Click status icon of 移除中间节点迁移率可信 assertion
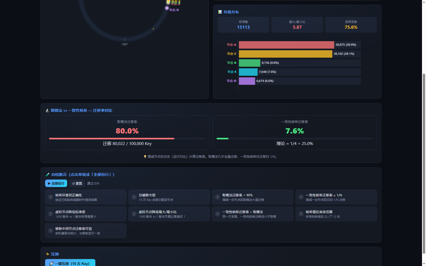 pyautogui.click(x=50, y=231)
